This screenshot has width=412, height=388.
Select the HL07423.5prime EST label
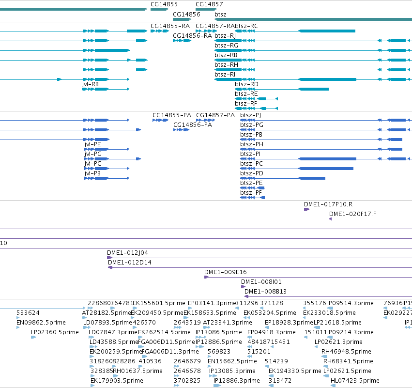coord(355,381)
